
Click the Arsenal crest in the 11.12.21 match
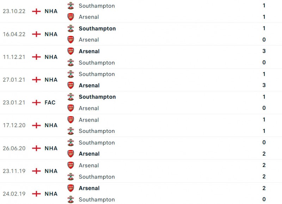tap(71, 51)
